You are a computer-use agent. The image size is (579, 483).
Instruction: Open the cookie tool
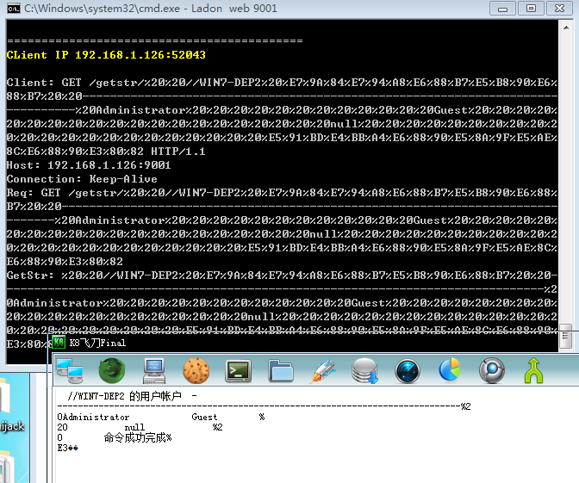coord(196,370)
